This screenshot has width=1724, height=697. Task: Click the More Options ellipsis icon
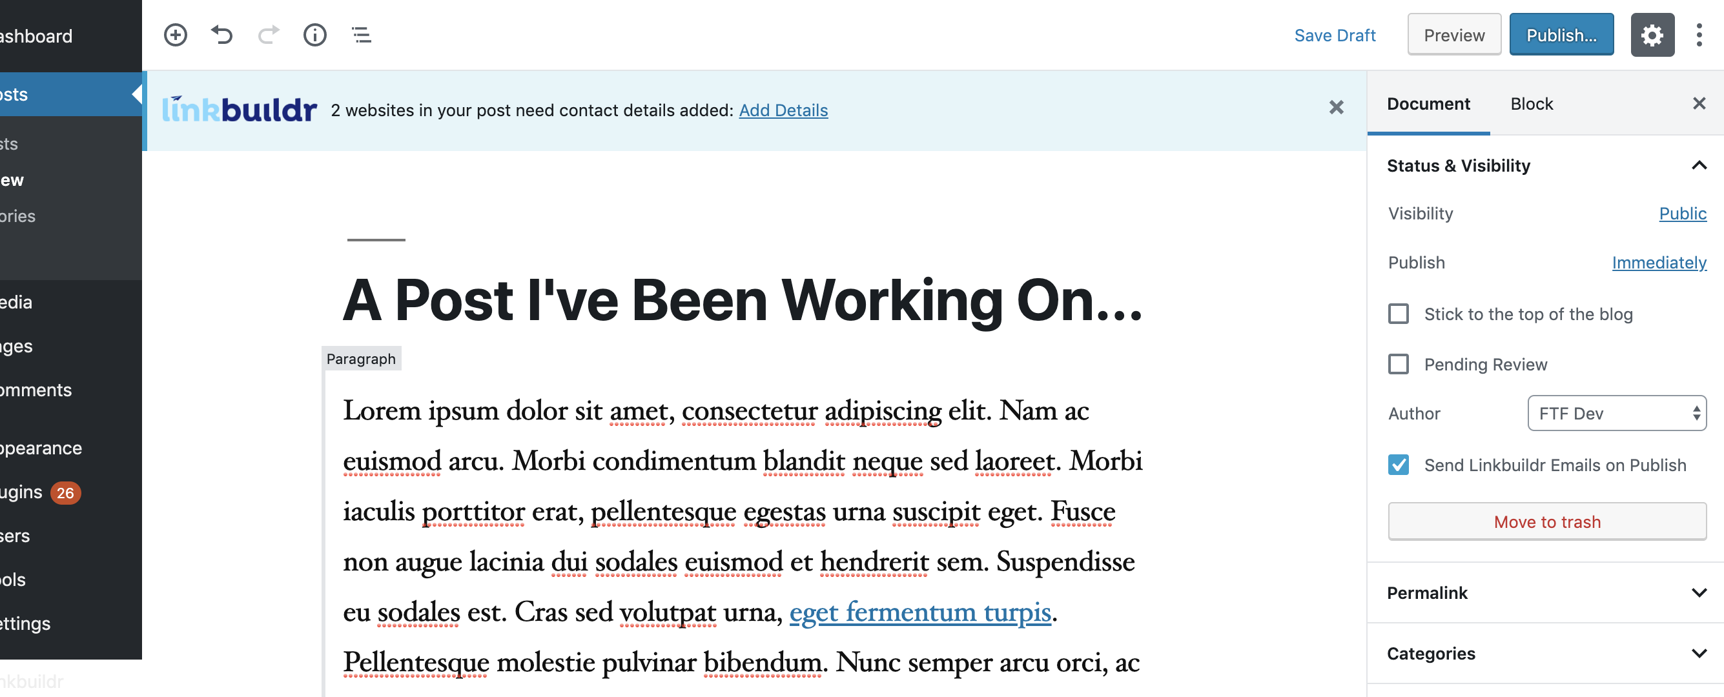click(1702, 35)
